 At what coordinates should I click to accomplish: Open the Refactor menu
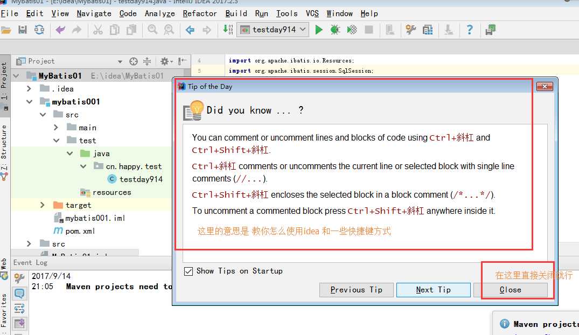200,13
